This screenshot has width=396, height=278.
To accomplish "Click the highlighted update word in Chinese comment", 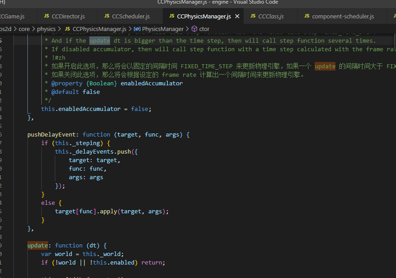I will 325,66.
